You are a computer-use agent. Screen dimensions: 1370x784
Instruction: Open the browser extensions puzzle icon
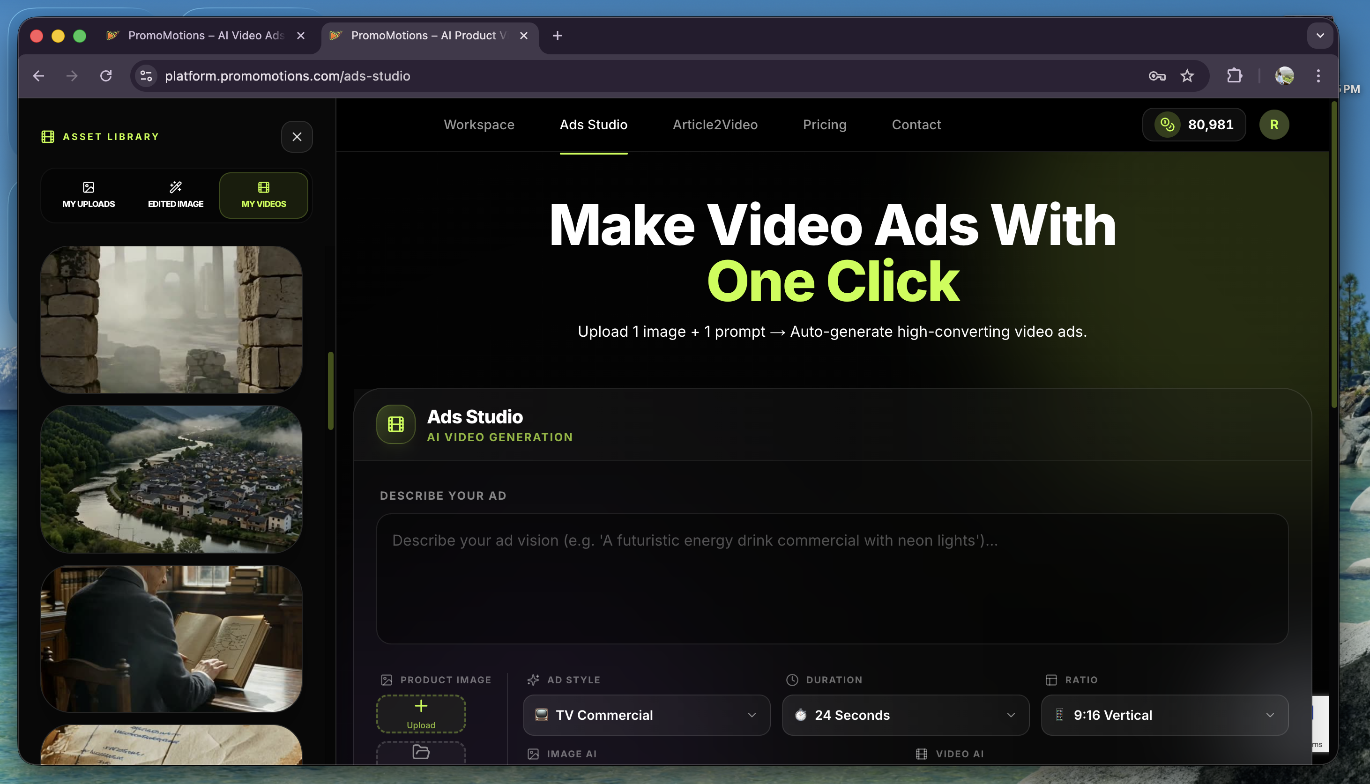click(x=1234, y=76)
